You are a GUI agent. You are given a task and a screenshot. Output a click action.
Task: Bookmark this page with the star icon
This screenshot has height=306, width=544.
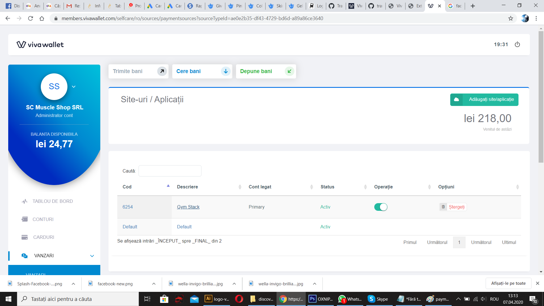pyautogui.click(x=511, y=18)
